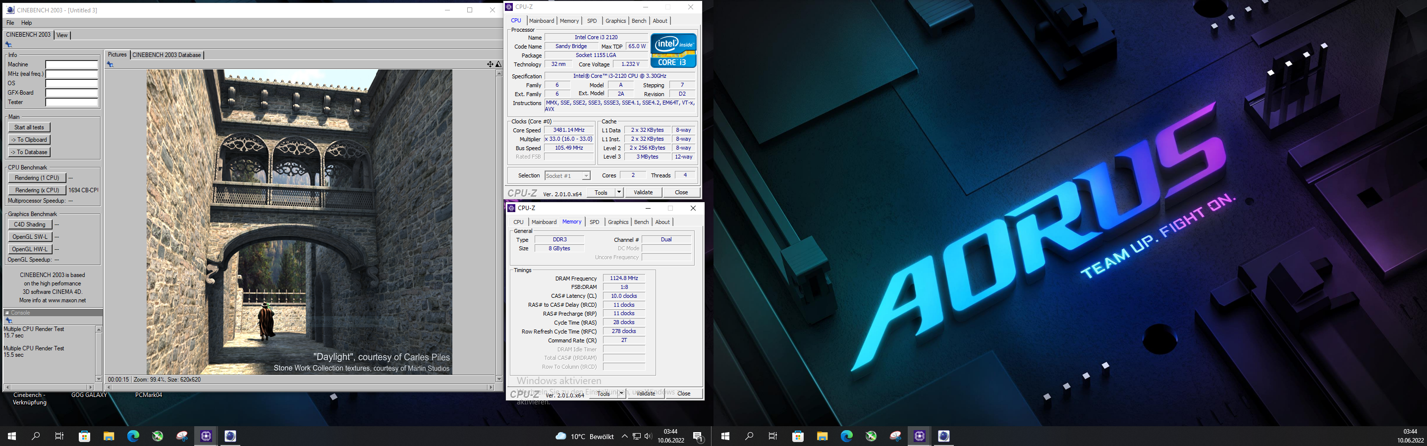Open Start menu beside the weather taskbar

click(x=11, y=436)
